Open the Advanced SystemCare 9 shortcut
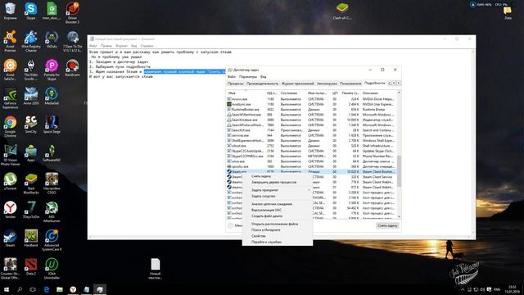 52,241
